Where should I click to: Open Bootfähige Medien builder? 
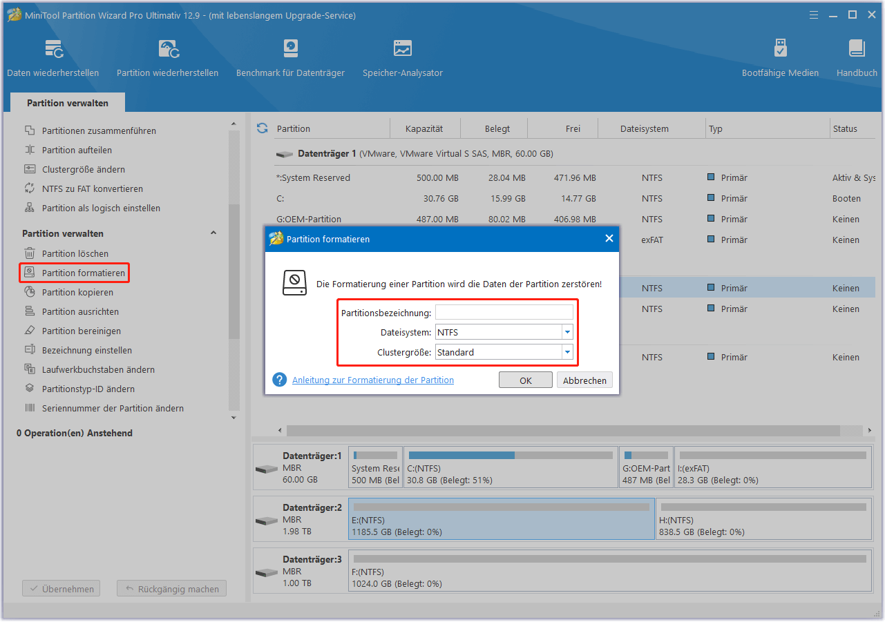click(780, 58)
